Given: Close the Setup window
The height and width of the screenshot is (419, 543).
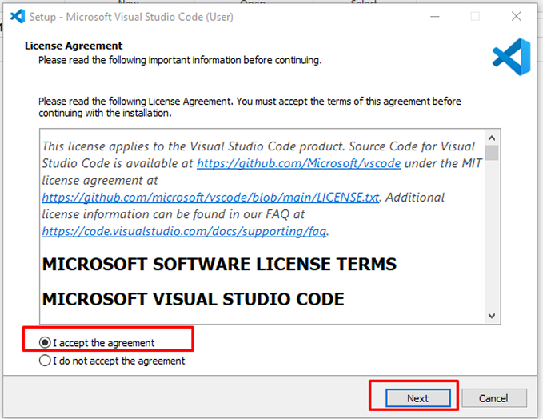Looking at the screenshot, I should (x=516, y=16).
